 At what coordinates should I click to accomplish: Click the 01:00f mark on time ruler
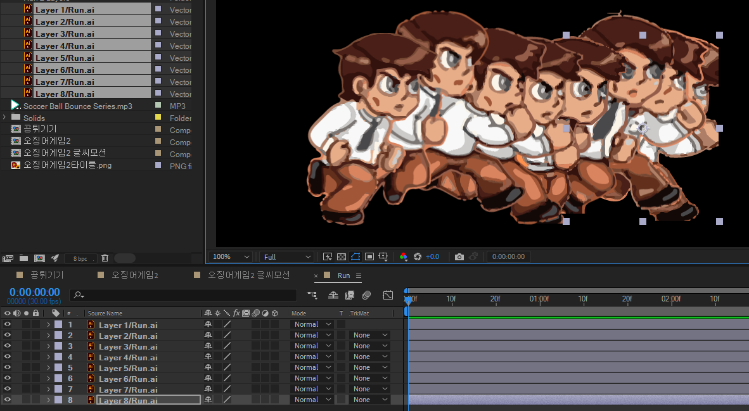click(539, 299)
